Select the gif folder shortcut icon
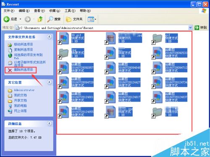 tap(157, 39)
